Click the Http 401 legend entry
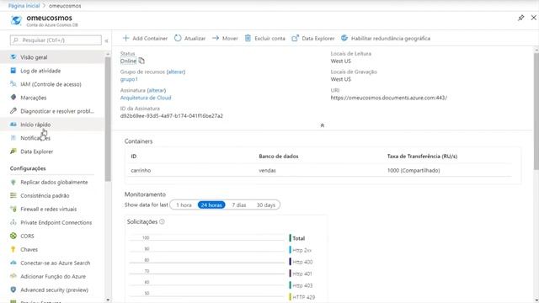This screenshot has width=539, height=303. pos(301,274)
